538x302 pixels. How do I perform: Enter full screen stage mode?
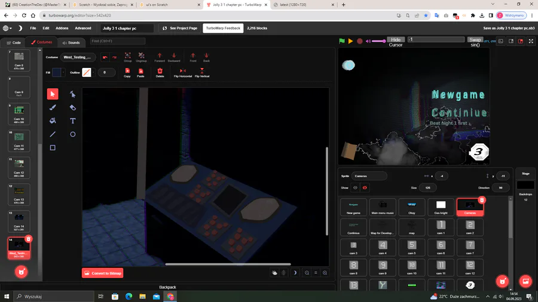coord(531,41)
